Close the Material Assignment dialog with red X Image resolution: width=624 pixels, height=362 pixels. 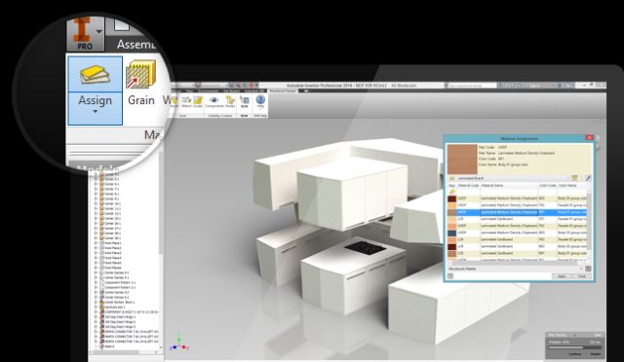pyautogui.click(x=589, y=138)
